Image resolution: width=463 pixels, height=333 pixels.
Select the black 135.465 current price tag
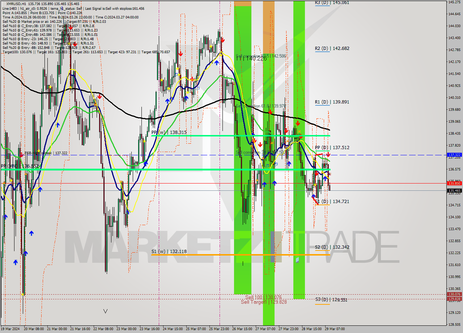click(454, 191)
